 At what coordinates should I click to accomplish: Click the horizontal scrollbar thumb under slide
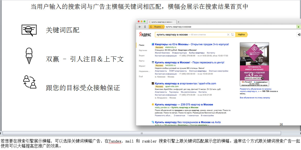[x=142, y=133]
